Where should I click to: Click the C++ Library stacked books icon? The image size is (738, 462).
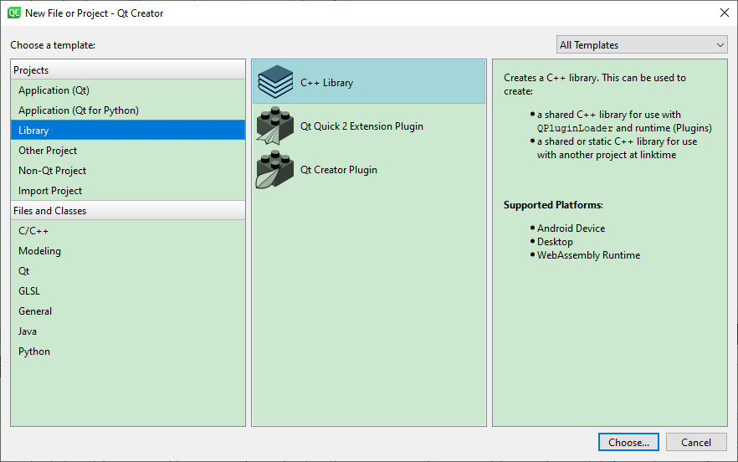point(275,82)
